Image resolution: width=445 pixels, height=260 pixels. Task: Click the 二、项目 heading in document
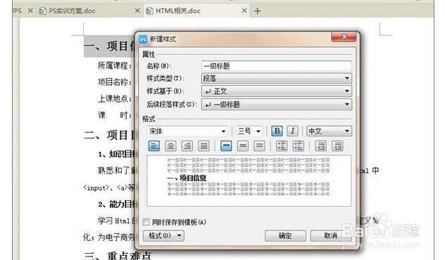[110, 135]
